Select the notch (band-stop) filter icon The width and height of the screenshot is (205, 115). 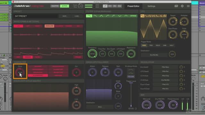coord(119,16)
